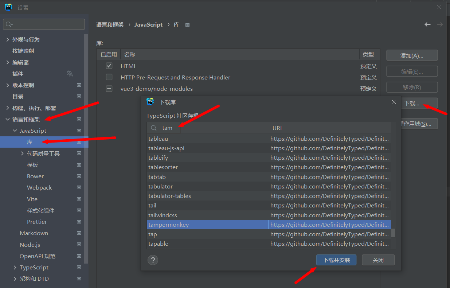Click the project-level icon beside Bower

tap(79, 176)
